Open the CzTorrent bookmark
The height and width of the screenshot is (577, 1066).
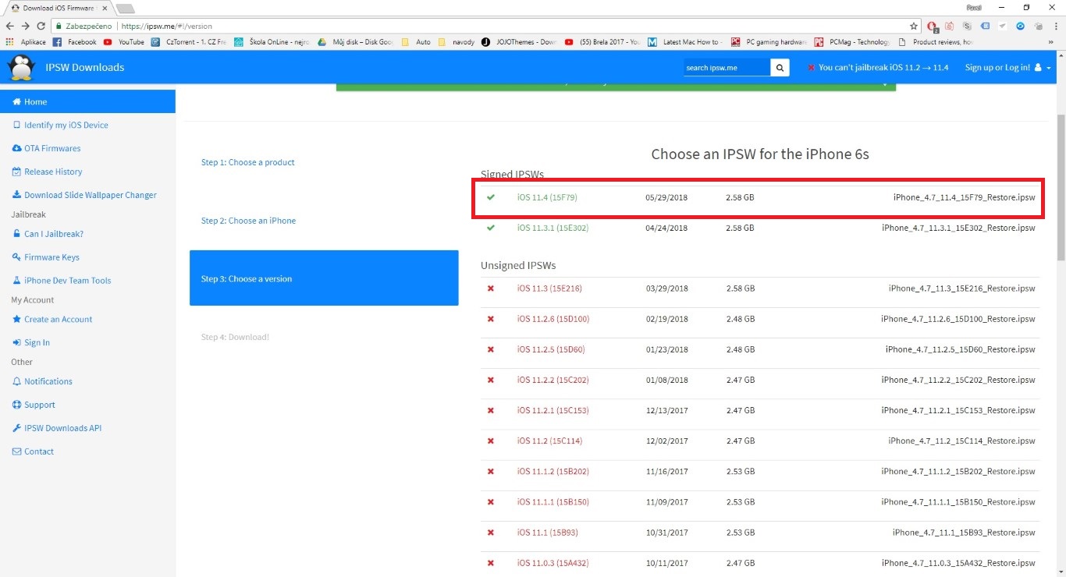189,42
